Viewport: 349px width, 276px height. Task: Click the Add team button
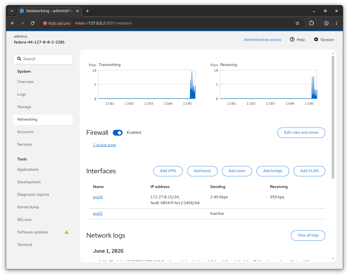point(237,171)
